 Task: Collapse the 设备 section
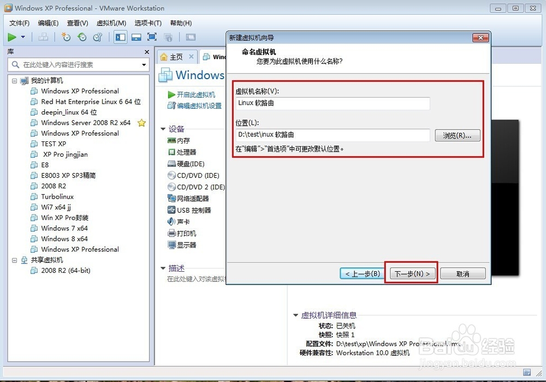[163, 129]
